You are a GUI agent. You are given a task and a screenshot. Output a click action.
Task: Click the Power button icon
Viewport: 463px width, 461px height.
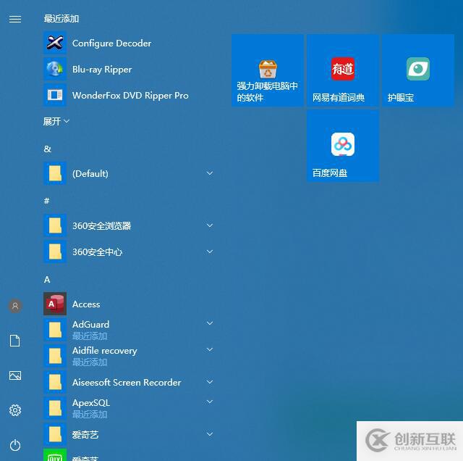[15, 445]
